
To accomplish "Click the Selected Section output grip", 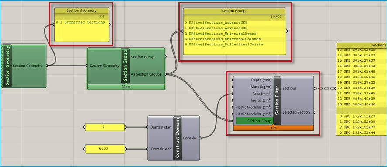I will click(x=315, y=112).
